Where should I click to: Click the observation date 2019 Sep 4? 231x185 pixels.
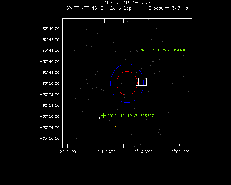(124, 8)
